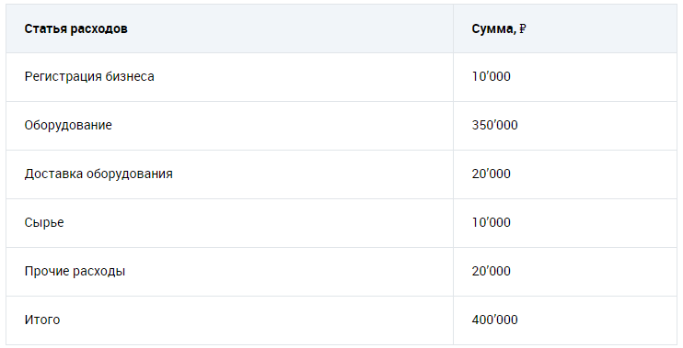The height and width of the screenshot is (348, 683).
Task: Select the 20'000 value beside Доставка оборудования
Action: pos(492,174)
